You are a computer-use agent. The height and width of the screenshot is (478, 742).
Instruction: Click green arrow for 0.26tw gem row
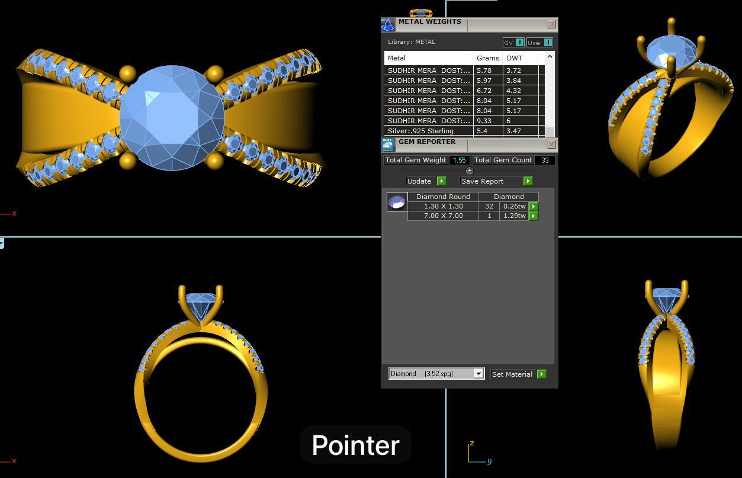tap(534, 207)
